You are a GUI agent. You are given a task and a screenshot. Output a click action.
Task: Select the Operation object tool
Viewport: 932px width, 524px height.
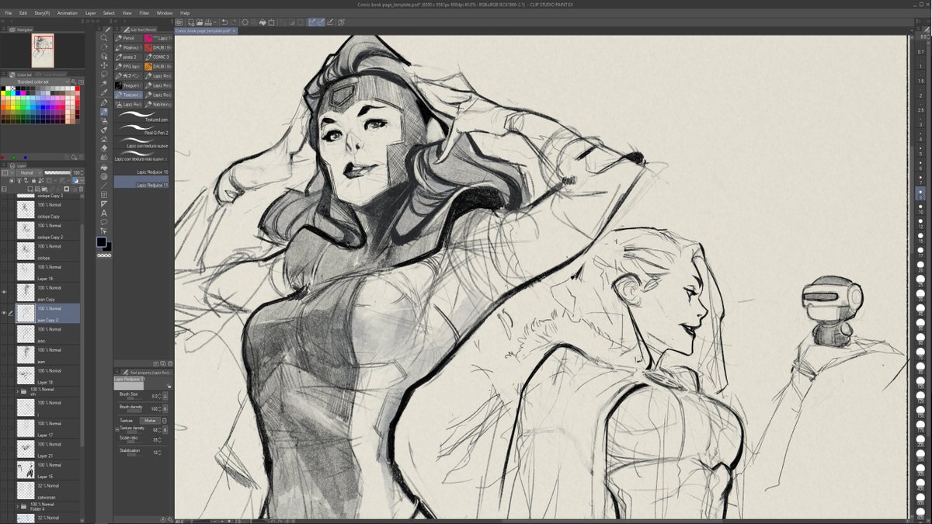(104, 55)
